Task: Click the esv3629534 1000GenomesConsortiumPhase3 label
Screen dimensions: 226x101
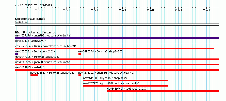Action: point(46,46)
